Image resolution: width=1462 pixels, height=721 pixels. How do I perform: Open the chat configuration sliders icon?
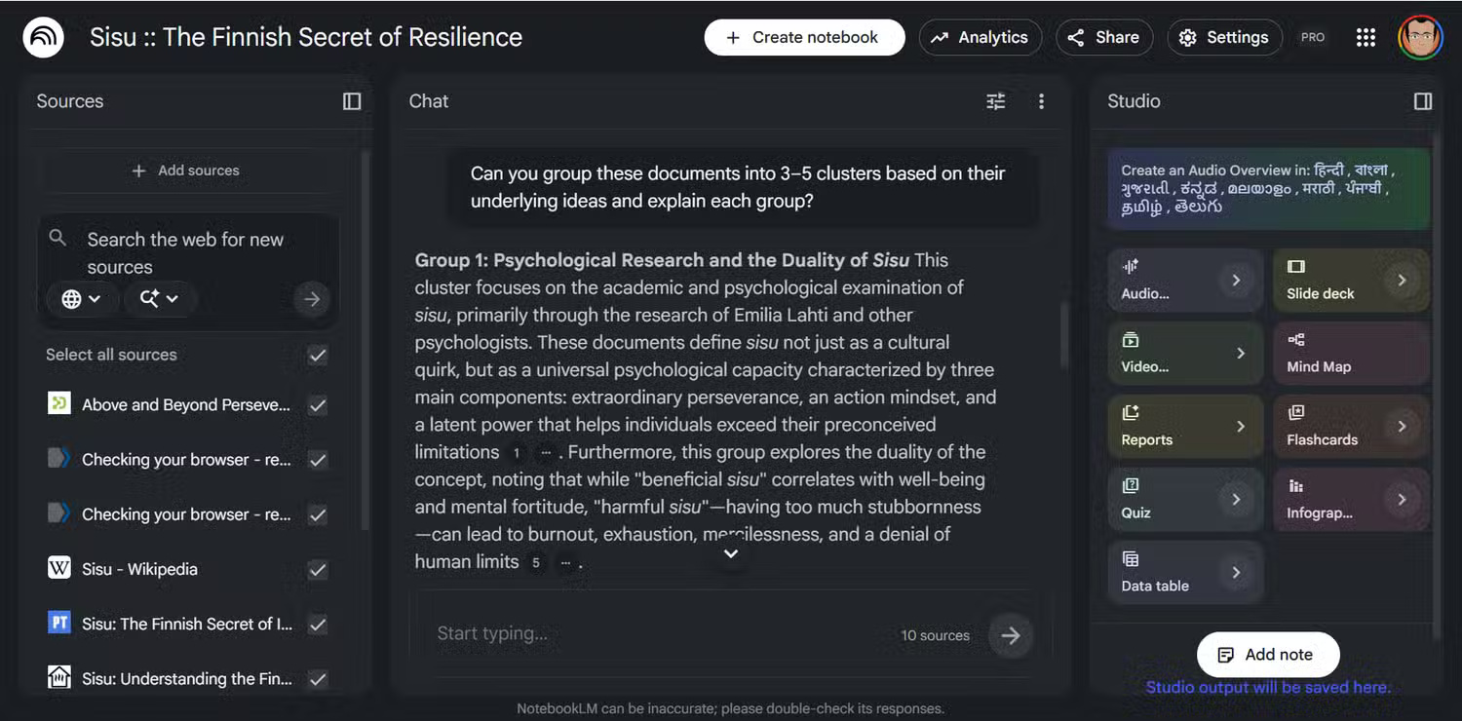pyautogui.click(x=995, y=101)
